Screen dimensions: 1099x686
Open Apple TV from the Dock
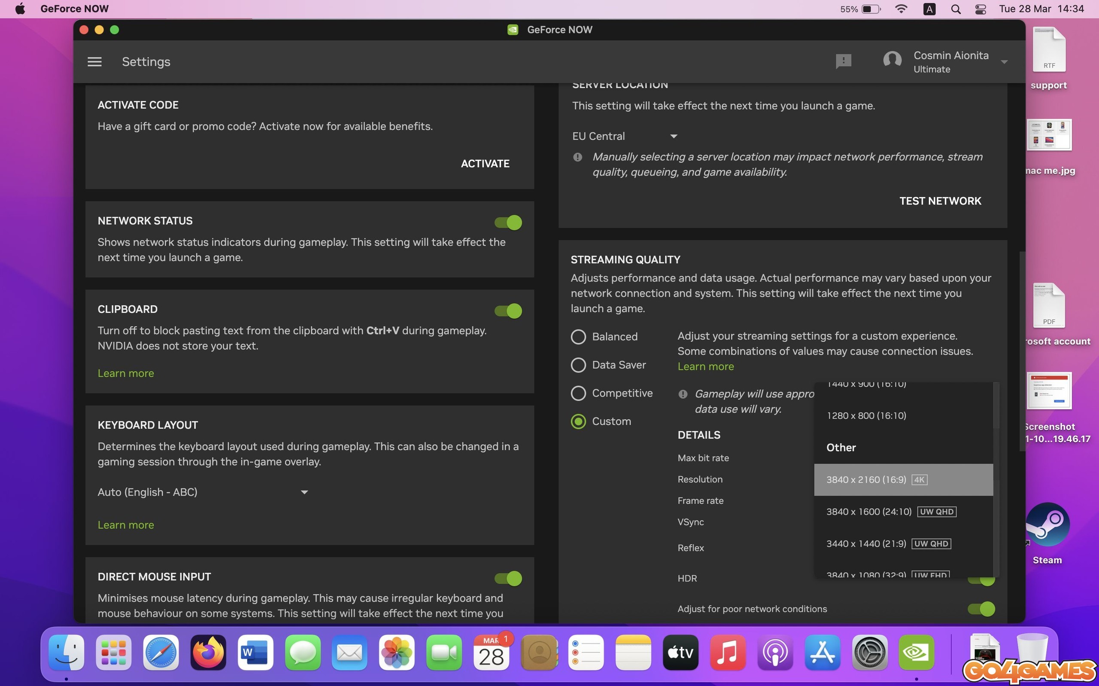[680, 653]
